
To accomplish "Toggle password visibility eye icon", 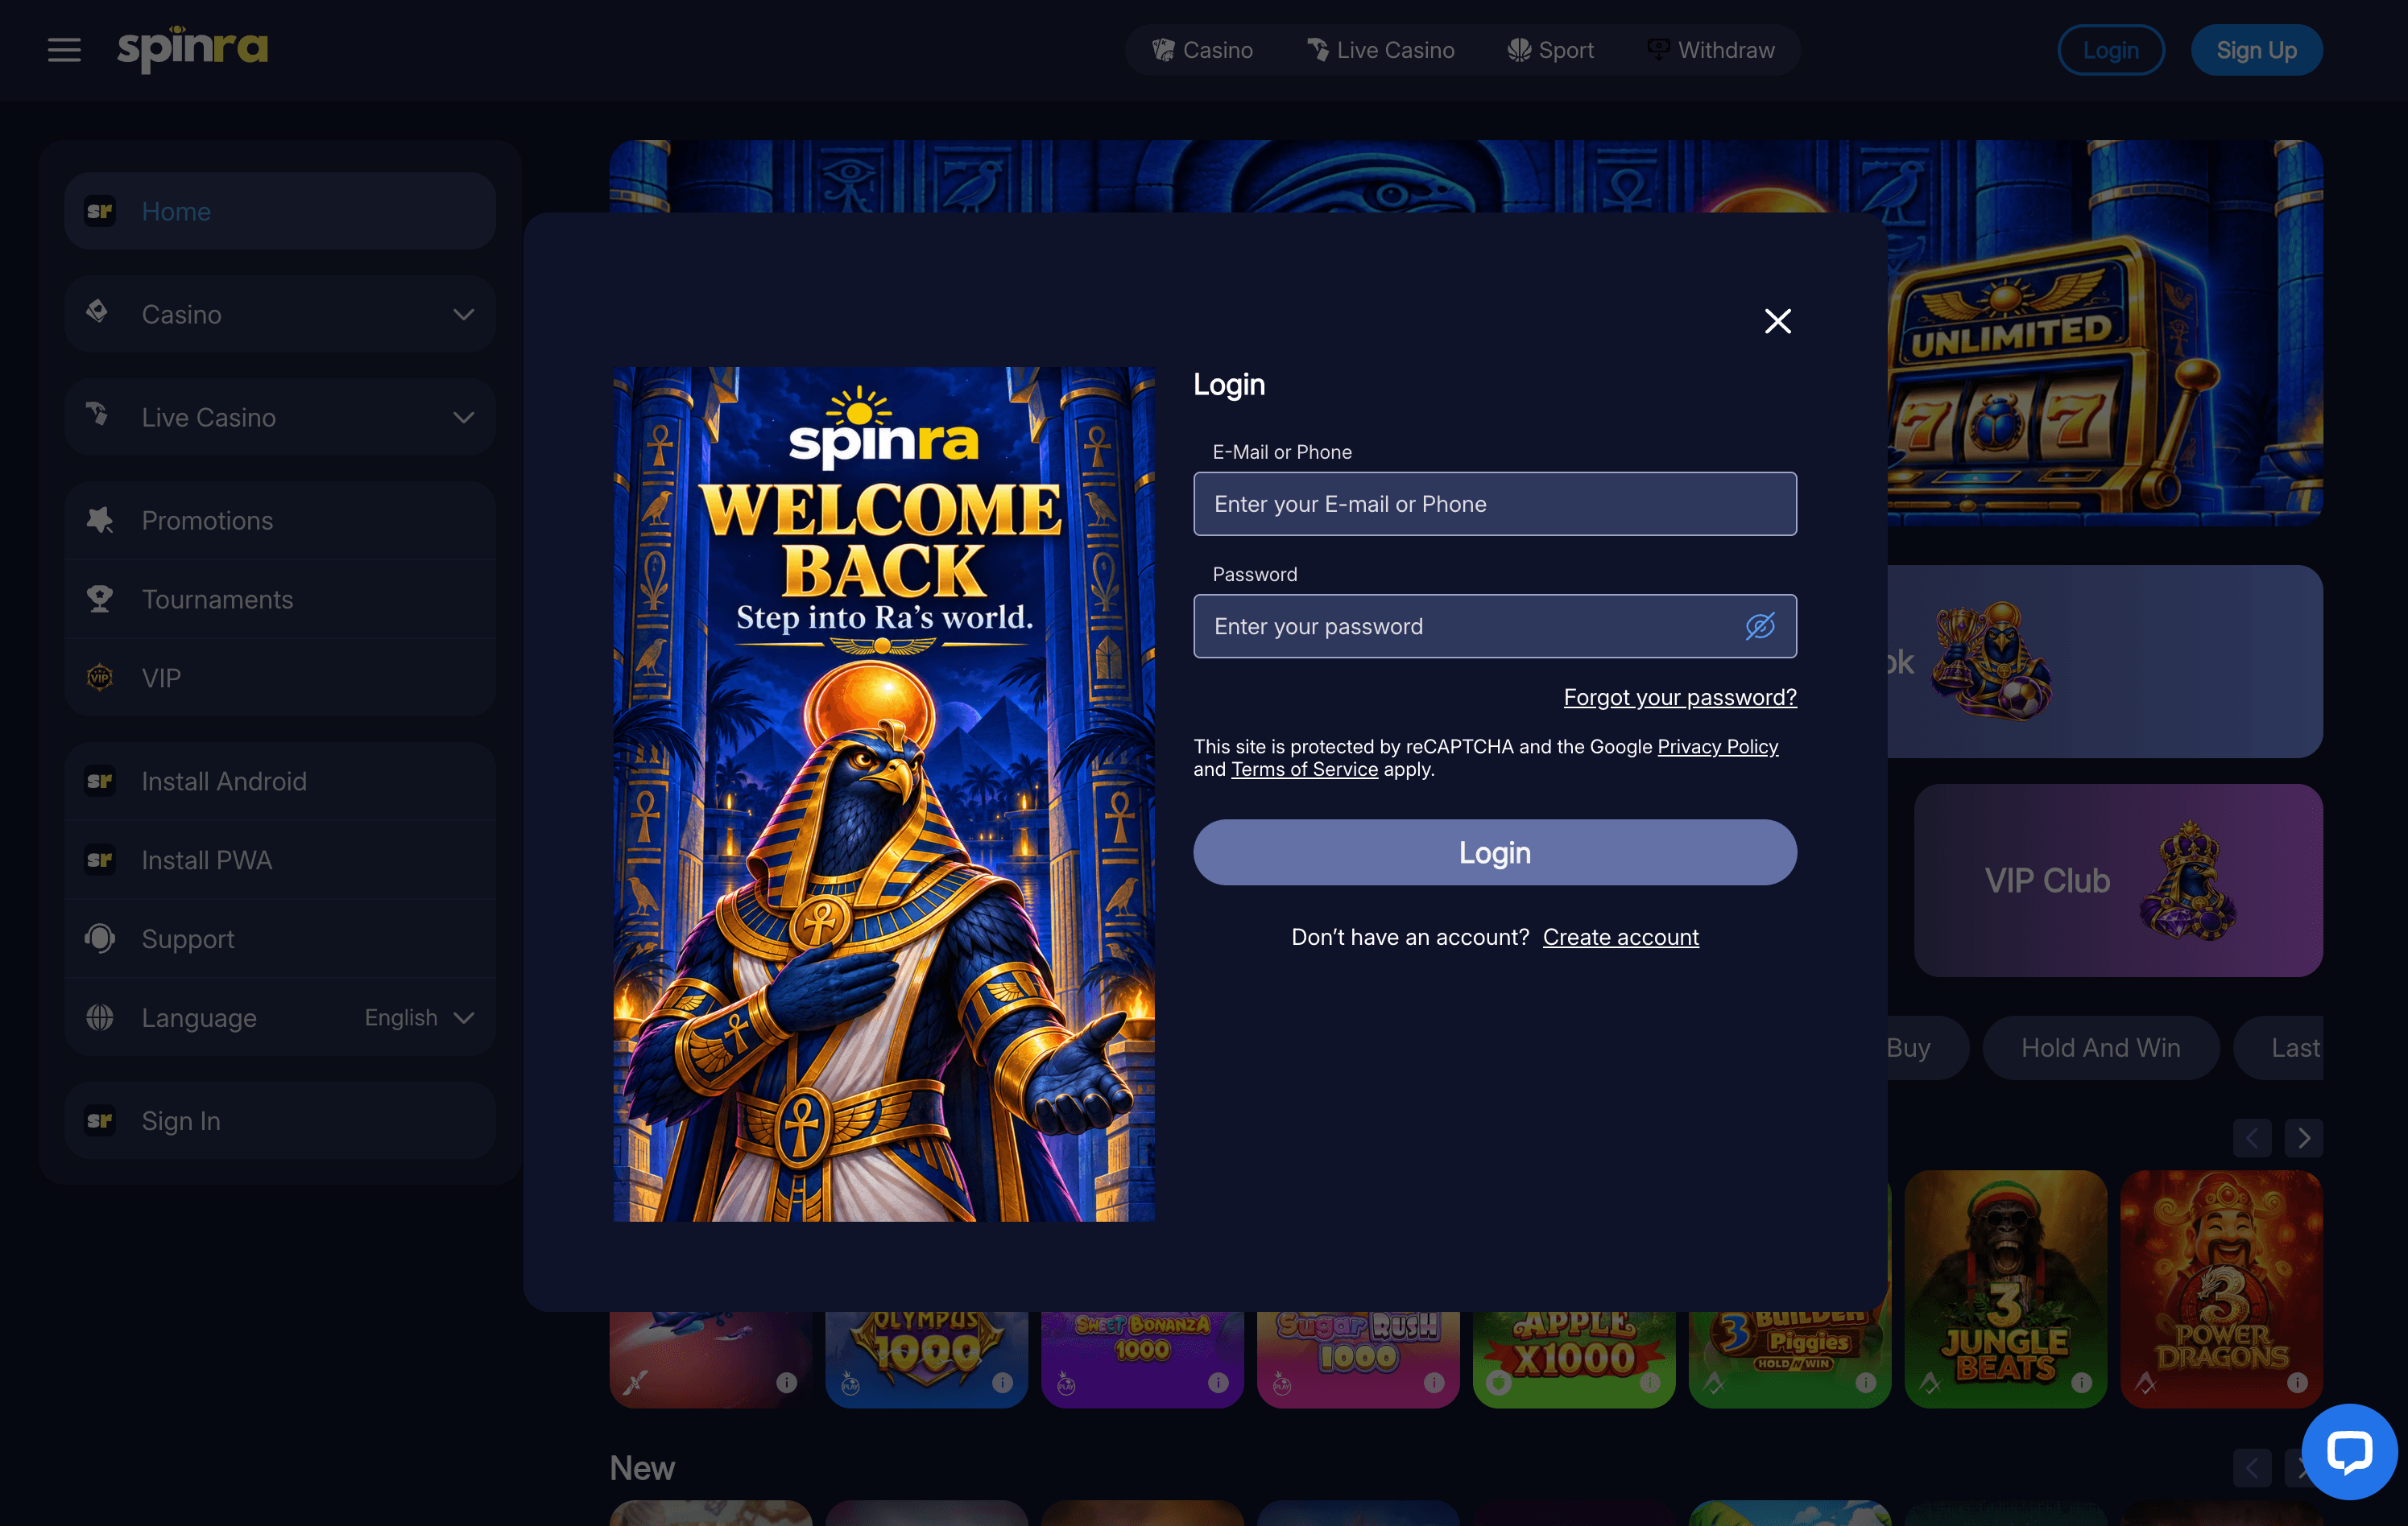I will 1760,625.
